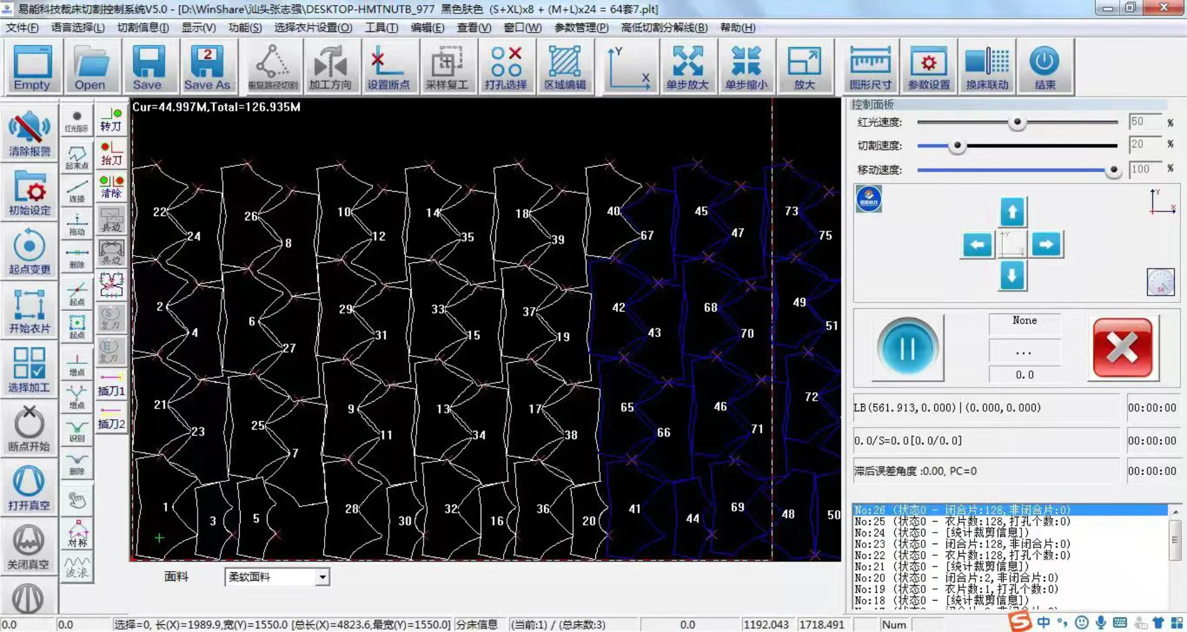Expand the 面料 fabric type dropdown
Image resolution: width=1187 pixels, height=632 pixels.
pyautogui.click(x=322, y=577)
